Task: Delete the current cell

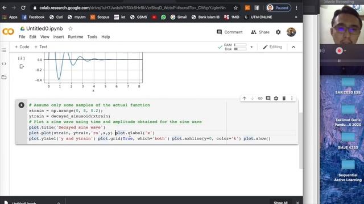Action: pyautogui.click(x=284, y=98)
